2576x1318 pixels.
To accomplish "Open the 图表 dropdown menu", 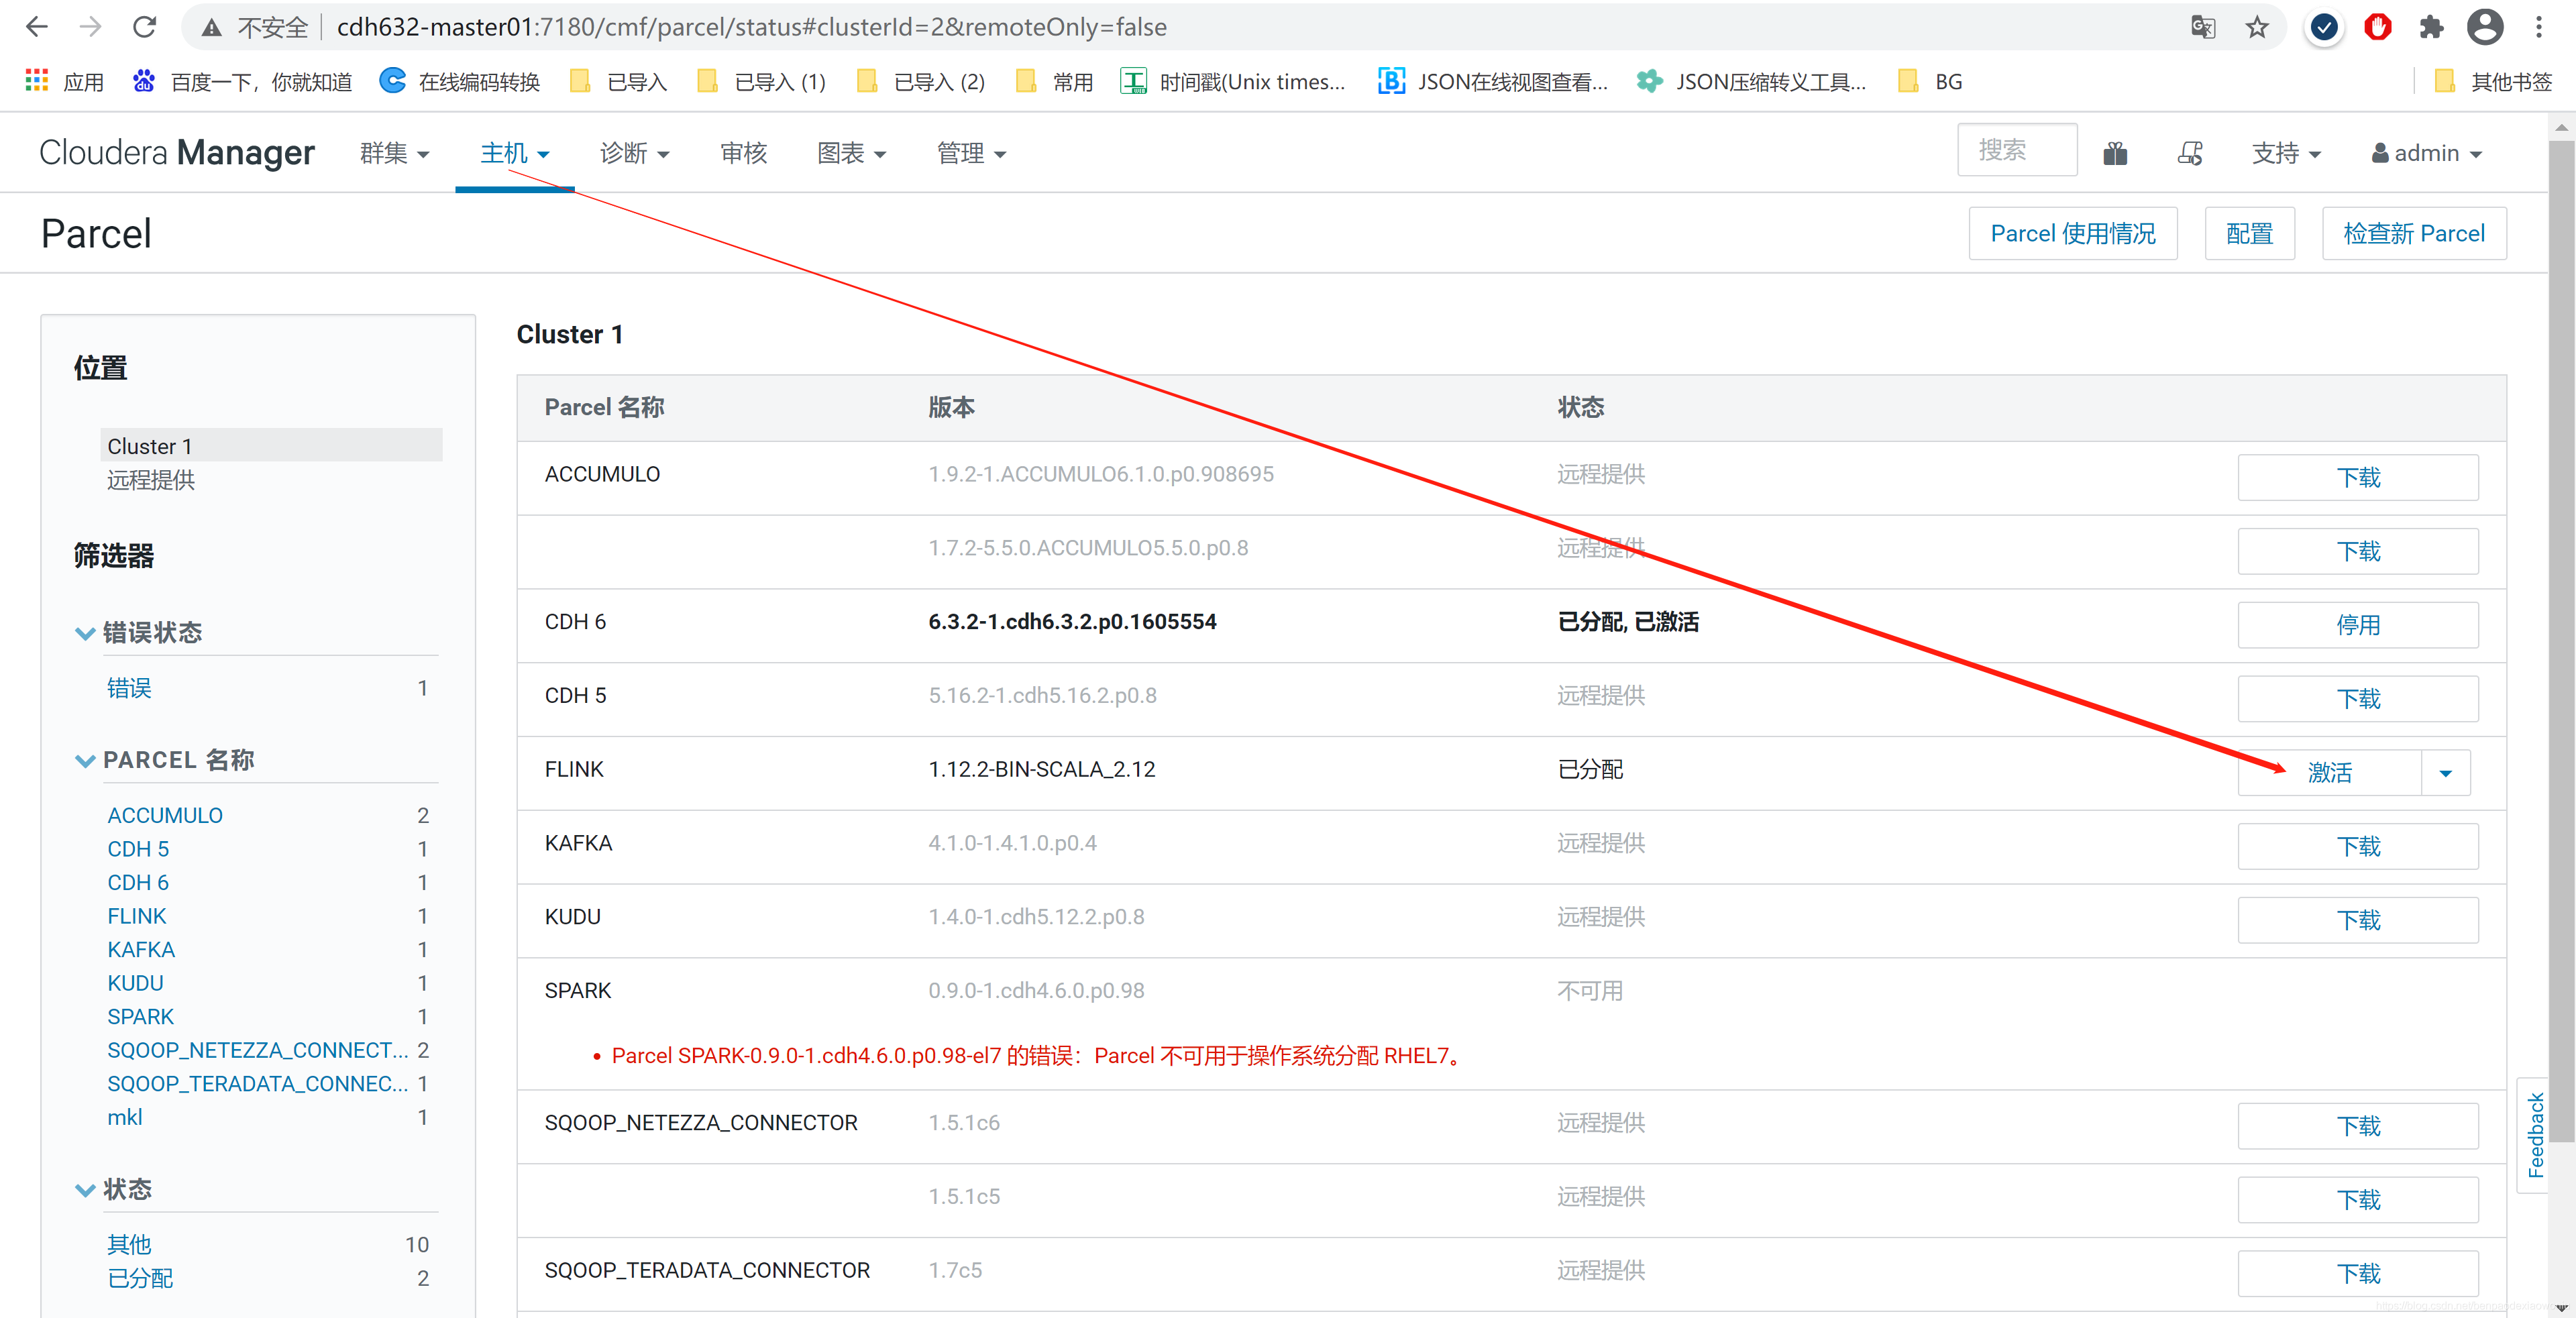I will [852, 153].
